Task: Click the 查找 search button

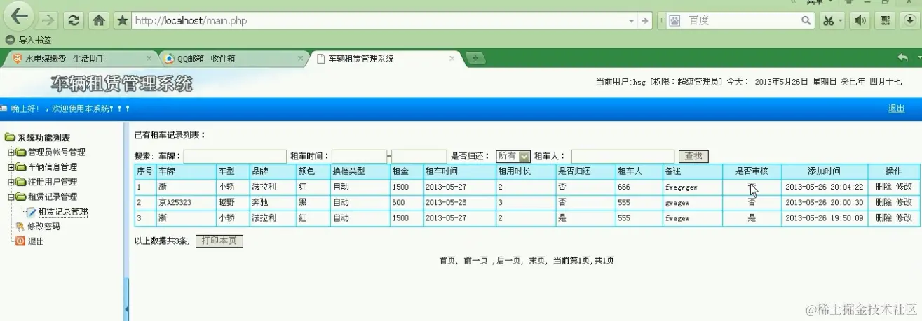Action: [694, 156]
